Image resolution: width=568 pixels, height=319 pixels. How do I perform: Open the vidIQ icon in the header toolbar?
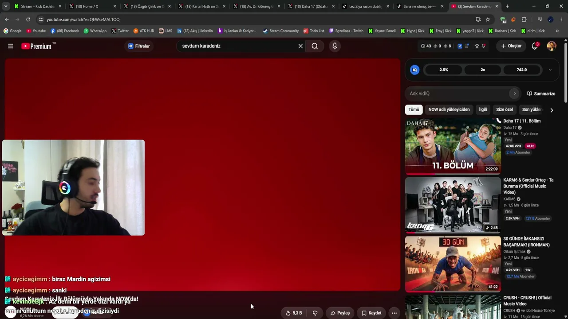[x=460, y=46]
